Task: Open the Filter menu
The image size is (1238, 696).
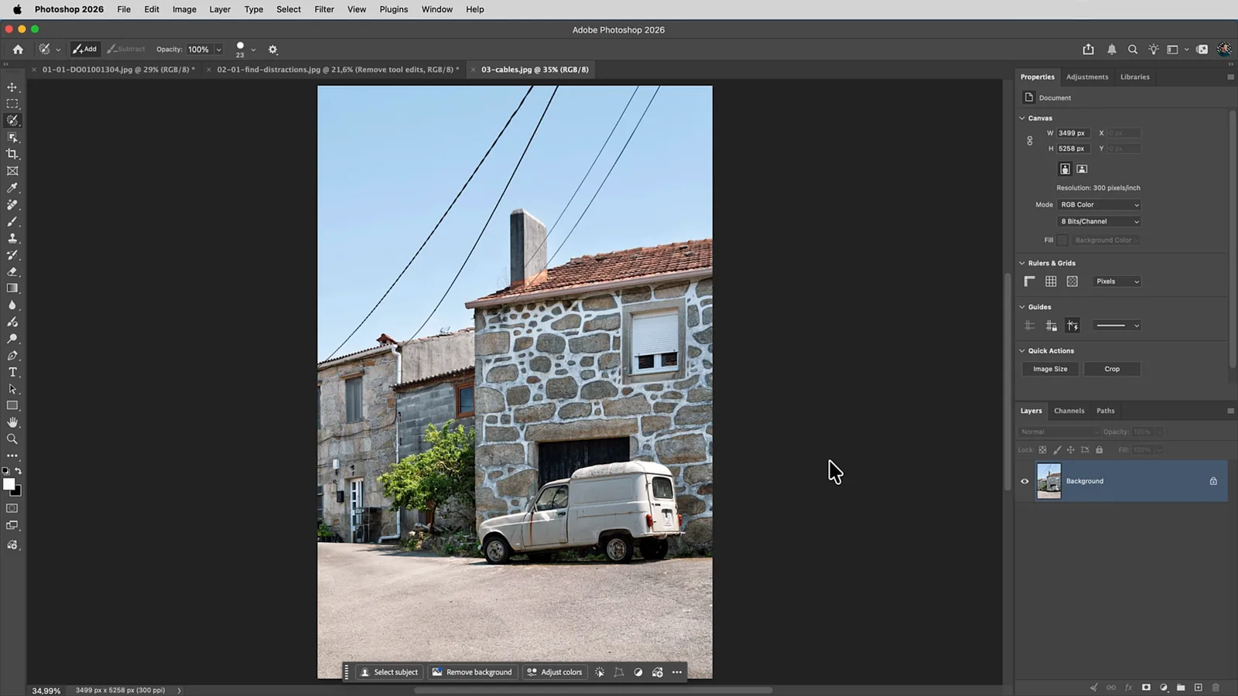Action: tap(324, 9)
